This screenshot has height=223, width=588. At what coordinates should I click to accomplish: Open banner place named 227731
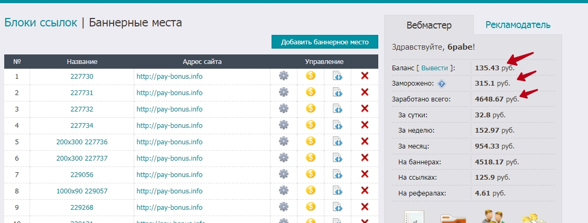pyautogui.click(x=82, y=93)
